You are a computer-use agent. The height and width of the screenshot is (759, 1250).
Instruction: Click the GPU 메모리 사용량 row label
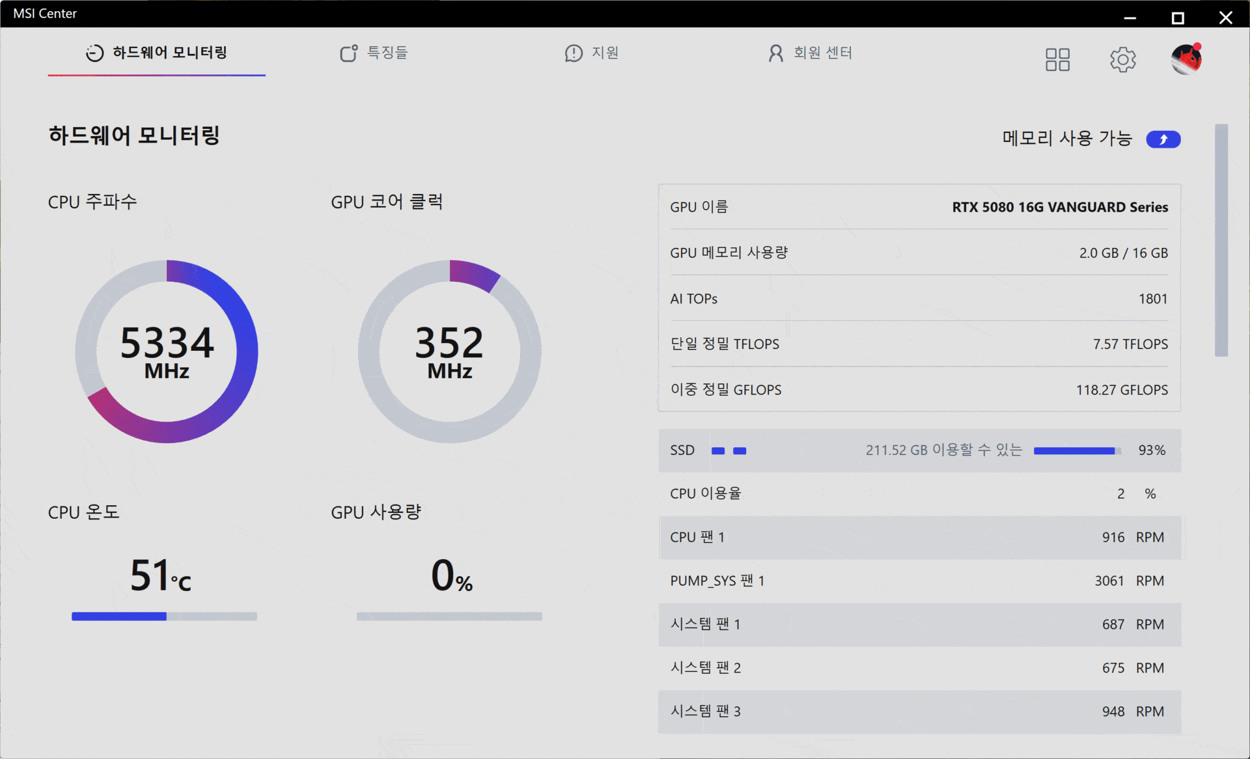(729, 253)
